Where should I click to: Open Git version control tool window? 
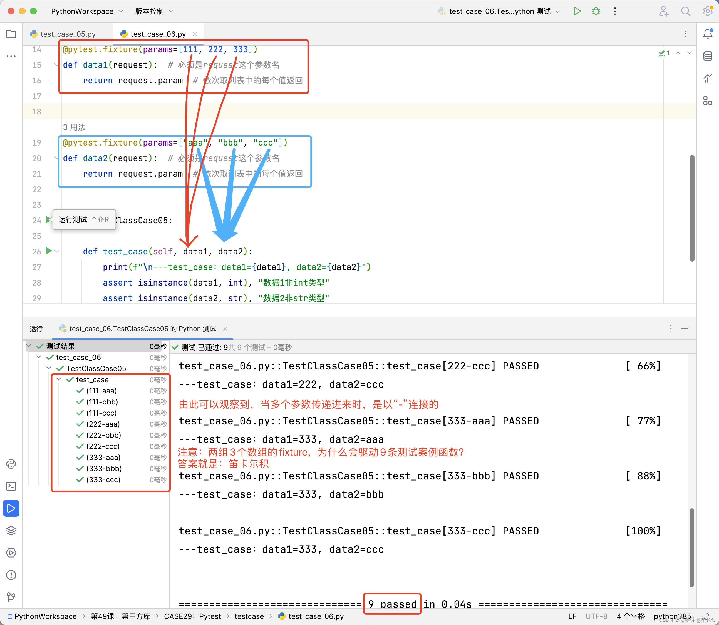pos(11,597)
